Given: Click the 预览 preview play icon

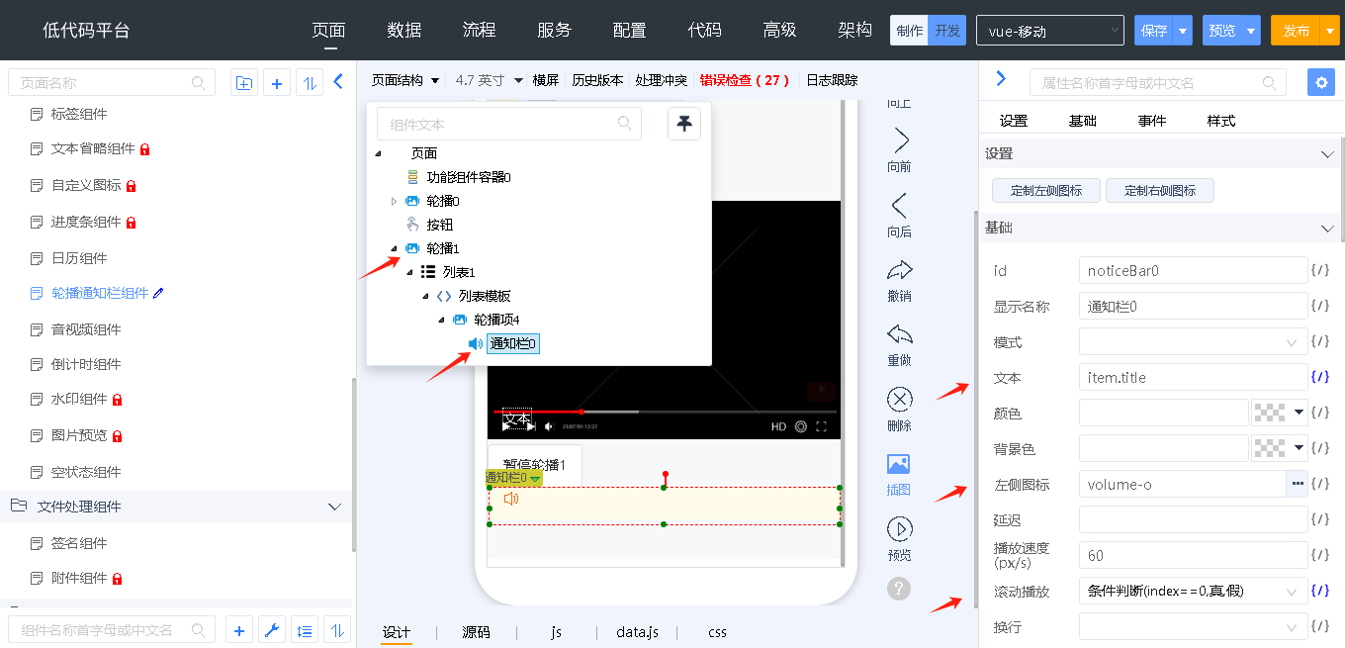Looking at the screenshot, I should click(x=900, y=528).
